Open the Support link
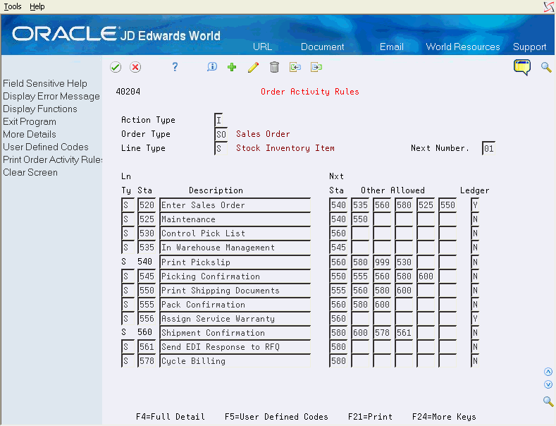This screenshot has width=556, height=426. pyautogui.click(x=529, y=47)
